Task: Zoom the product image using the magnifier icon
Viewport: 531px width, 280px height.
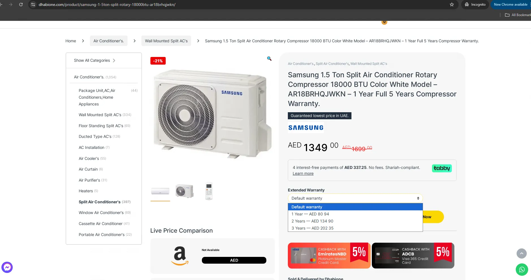Action: tap(269, 58)
